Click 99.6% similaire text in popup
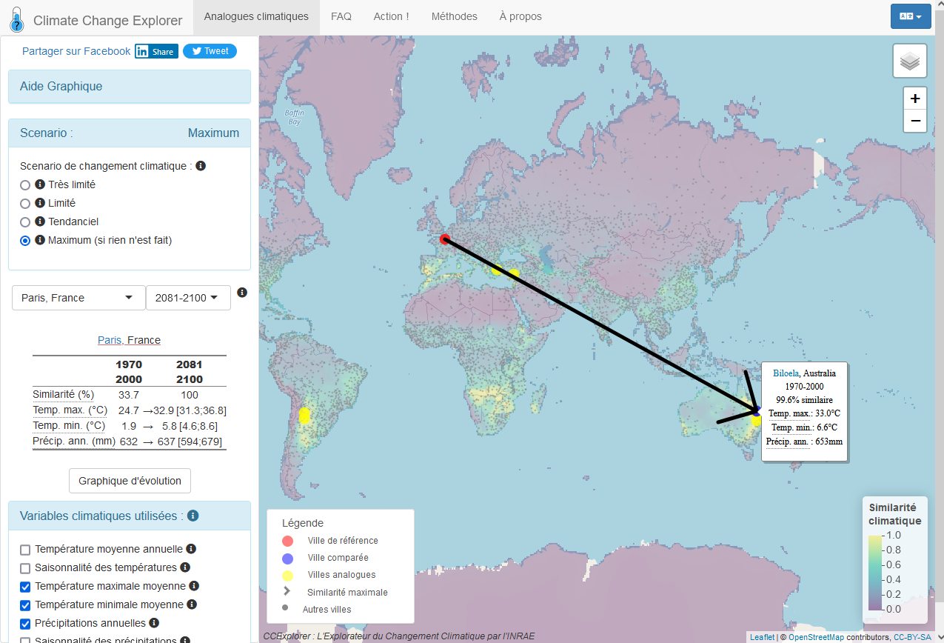 tap(804, 400)
